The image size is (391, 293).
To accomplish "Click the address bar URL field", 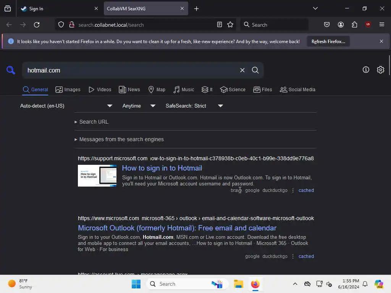I will click(x=145, y=25).
